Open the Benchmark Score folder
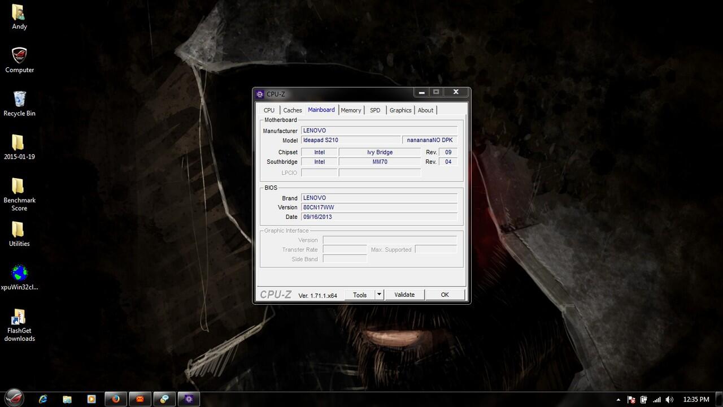The height and width of the screenshot is (407, 723). pyautogui.click(x=19, y=195)
